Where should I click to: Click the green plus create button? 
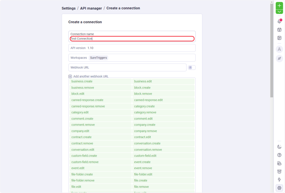point(279,5)
